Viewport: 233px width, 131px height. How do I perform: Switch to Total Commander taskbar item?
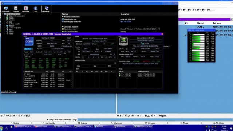[64, 127]
